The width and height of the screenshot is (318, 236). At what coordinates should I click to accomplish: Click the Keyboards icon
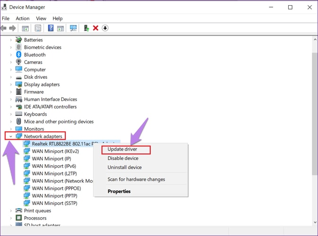[x=18, y=114]
